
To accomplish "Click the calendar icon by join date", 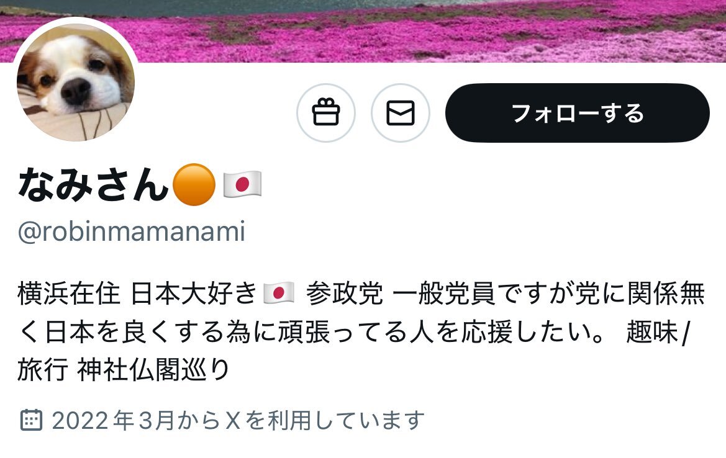I will tap(31, 420).
